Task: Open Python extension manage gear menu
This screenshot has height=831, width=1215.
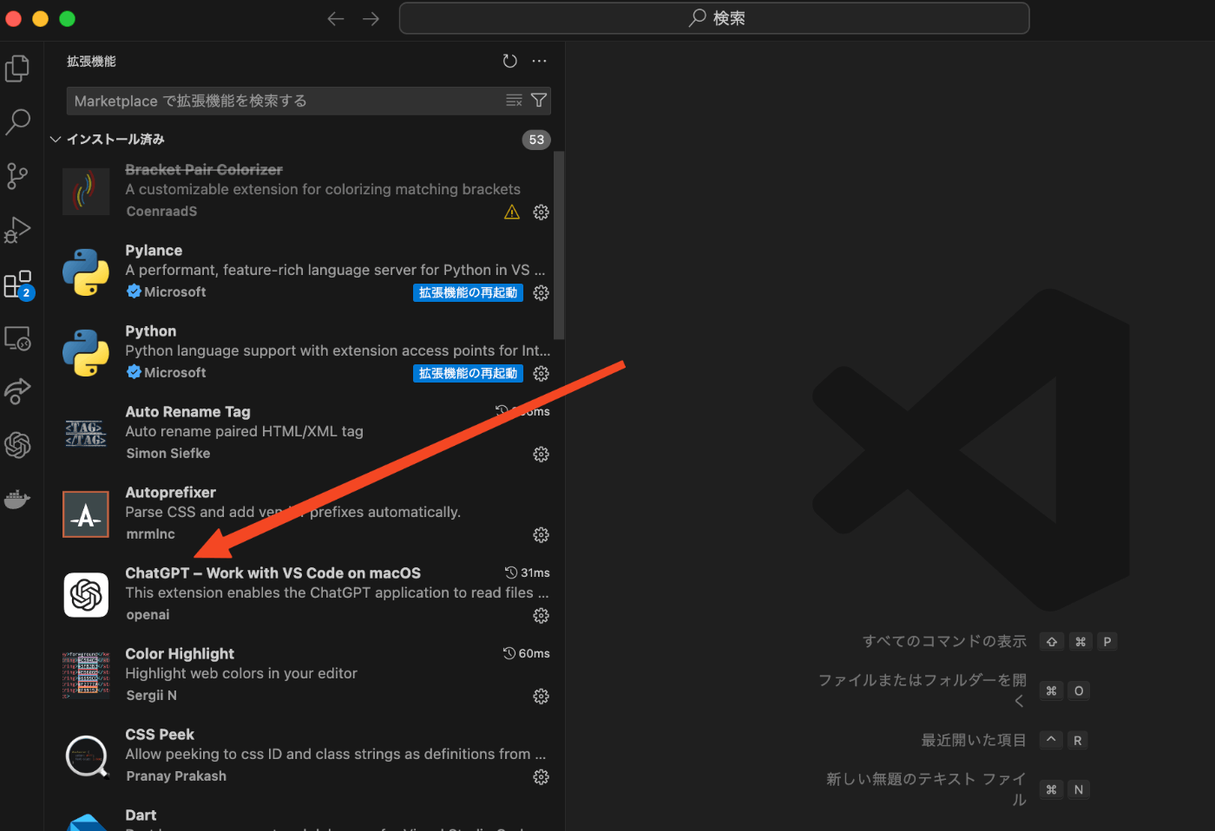Action: point(541,374)
